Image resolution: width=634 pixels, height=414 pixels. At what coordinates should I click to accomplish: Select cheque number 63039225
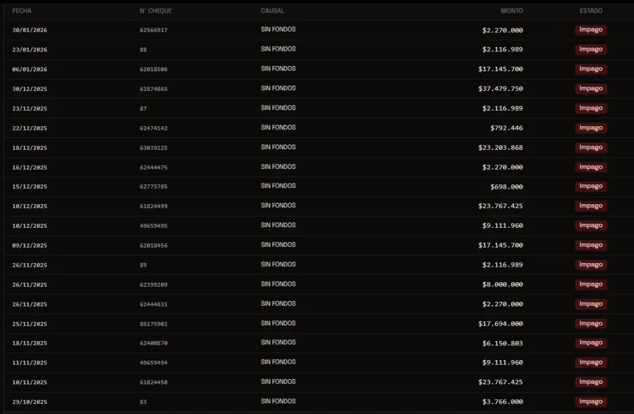(x=154, y=148)
